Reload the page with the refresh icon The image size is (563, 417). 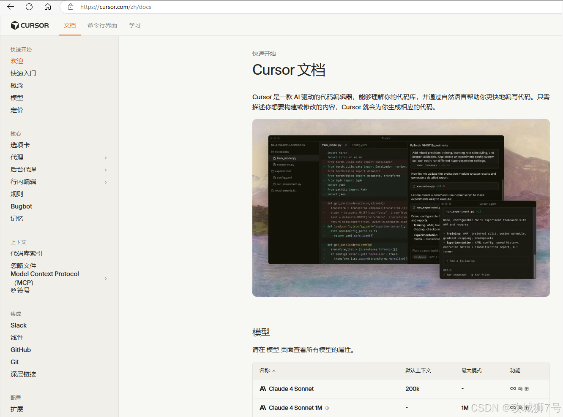(x=29, y=7)
